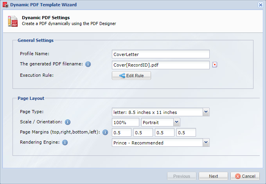Click the 100% scale input field

(x=126, y=122)
